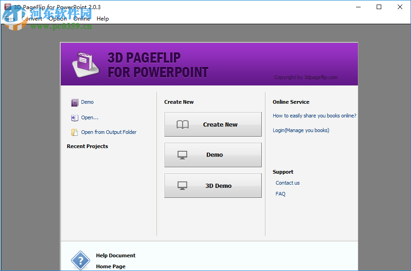This screenshot has height=271, width=411.
Task: Open the Online menu
Action: pyautogui.click(x=81, y=19)
